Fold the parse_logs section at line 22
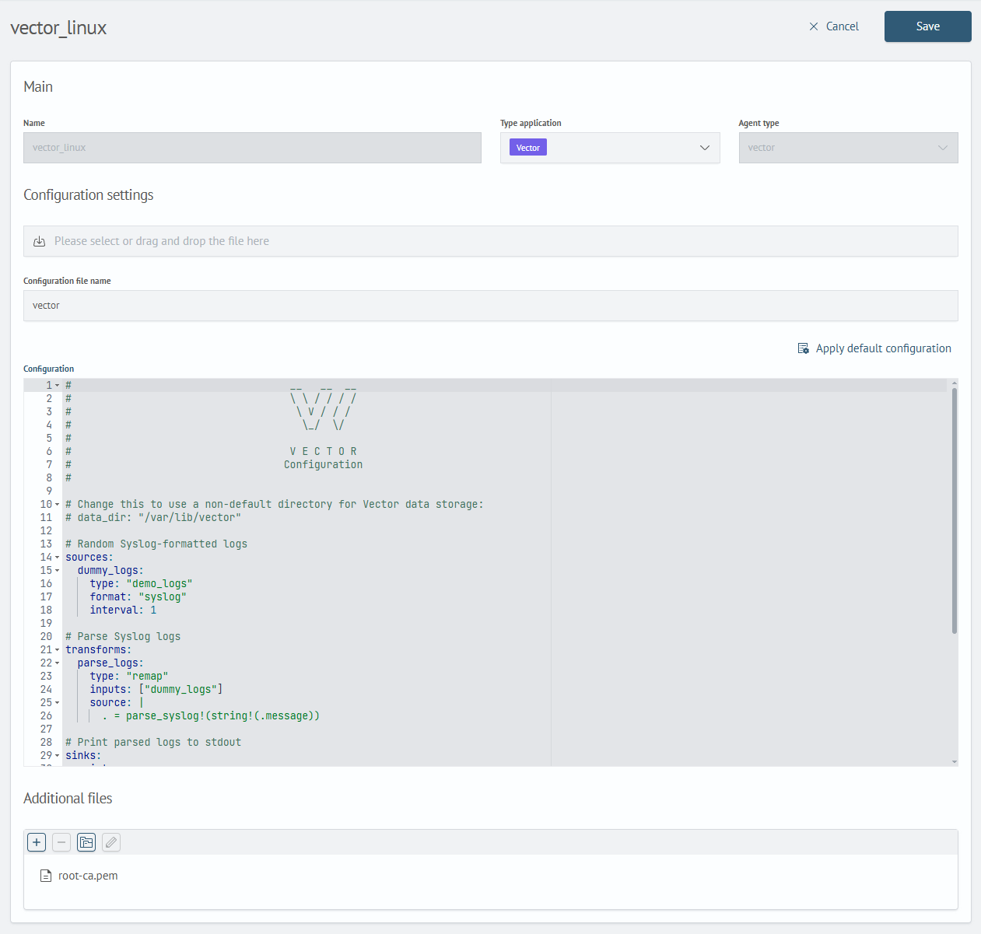981x934 pixels. pyautogui.click(x=58, y=663)
